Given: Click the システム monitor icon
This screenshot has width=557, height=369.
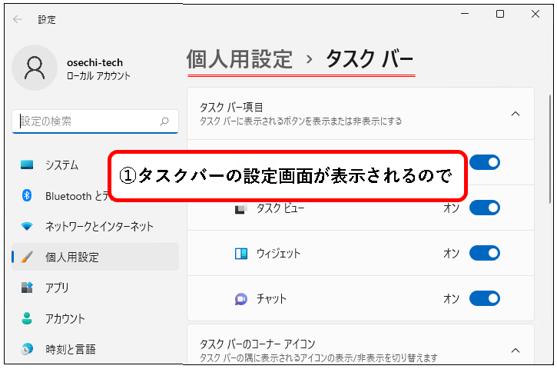Looking at the screenshot, I should 27,165.
